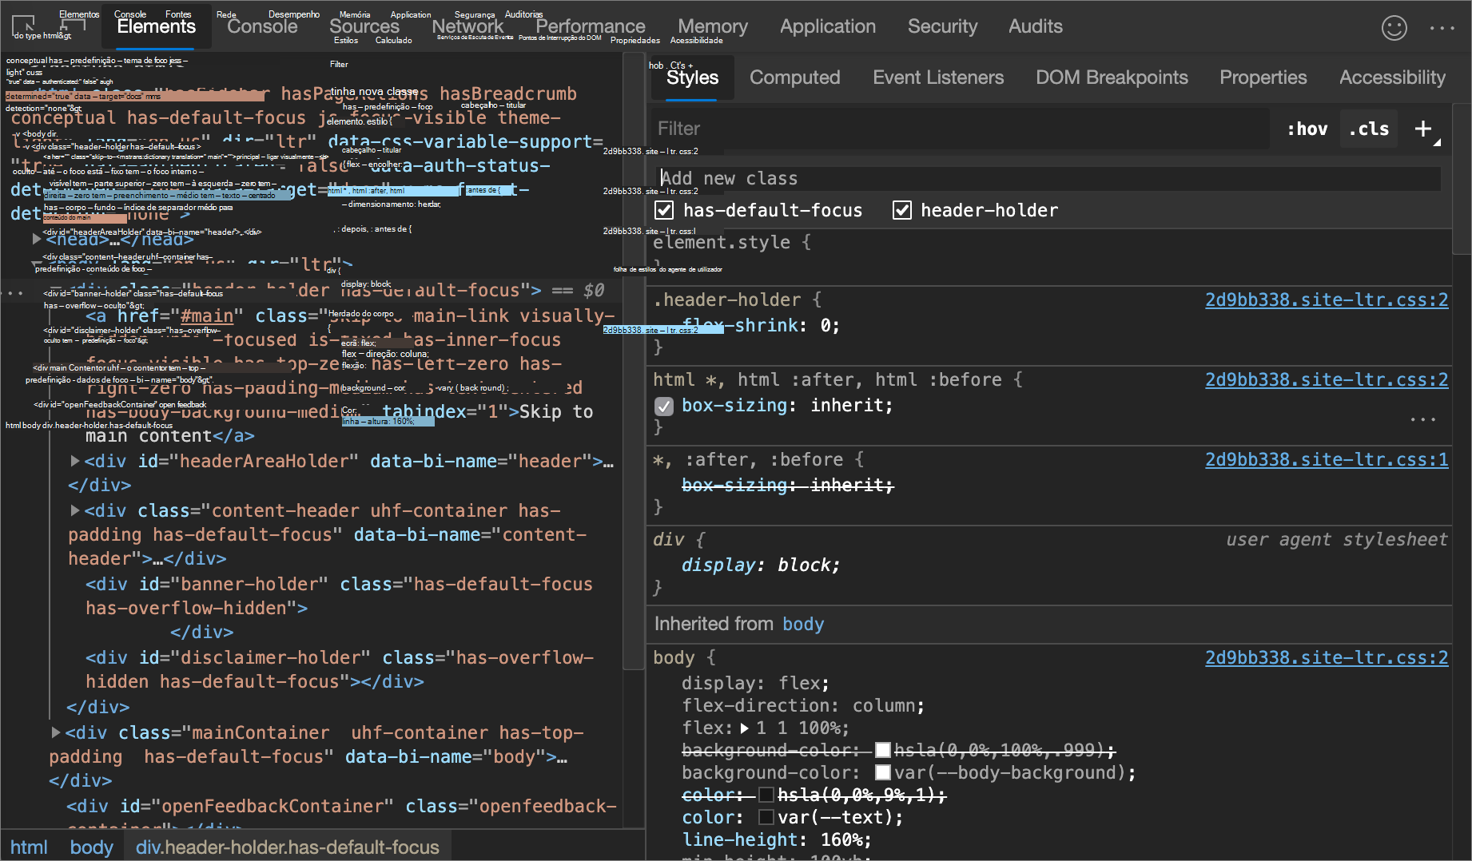The image size is (1472, 861).
Task: Toggle the :hov element state button
Action: coord(1307,129)
